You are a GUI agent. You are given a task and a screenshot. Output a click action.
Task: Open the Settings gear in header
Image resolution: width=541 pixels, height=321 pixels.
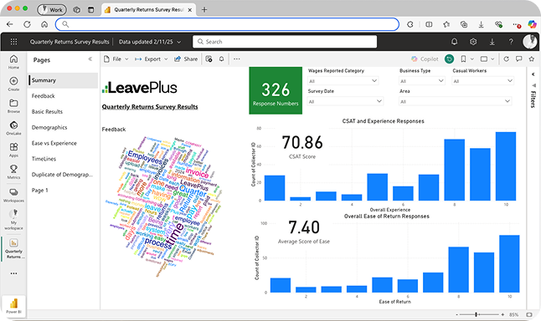473,42
